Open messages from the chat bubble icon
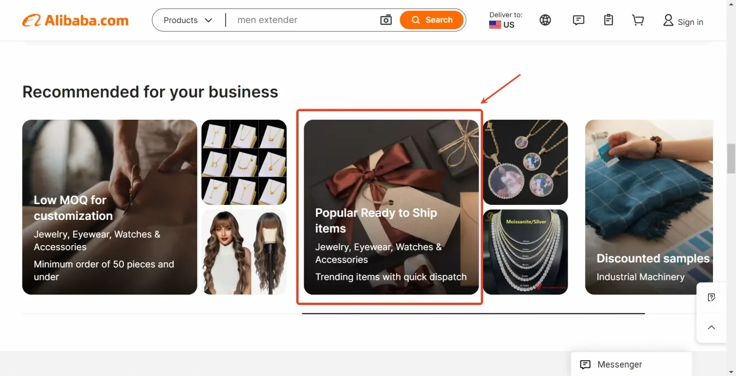 (578, 20)
